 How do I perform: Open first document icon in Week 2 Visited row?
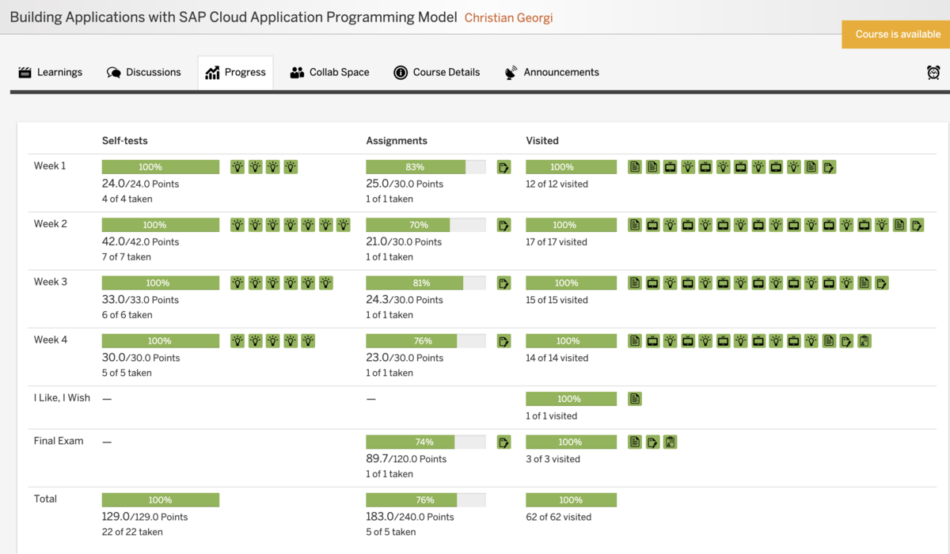point(635,226)
